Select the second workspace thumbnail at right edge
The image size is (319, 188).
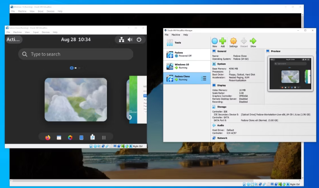(137, 100)
